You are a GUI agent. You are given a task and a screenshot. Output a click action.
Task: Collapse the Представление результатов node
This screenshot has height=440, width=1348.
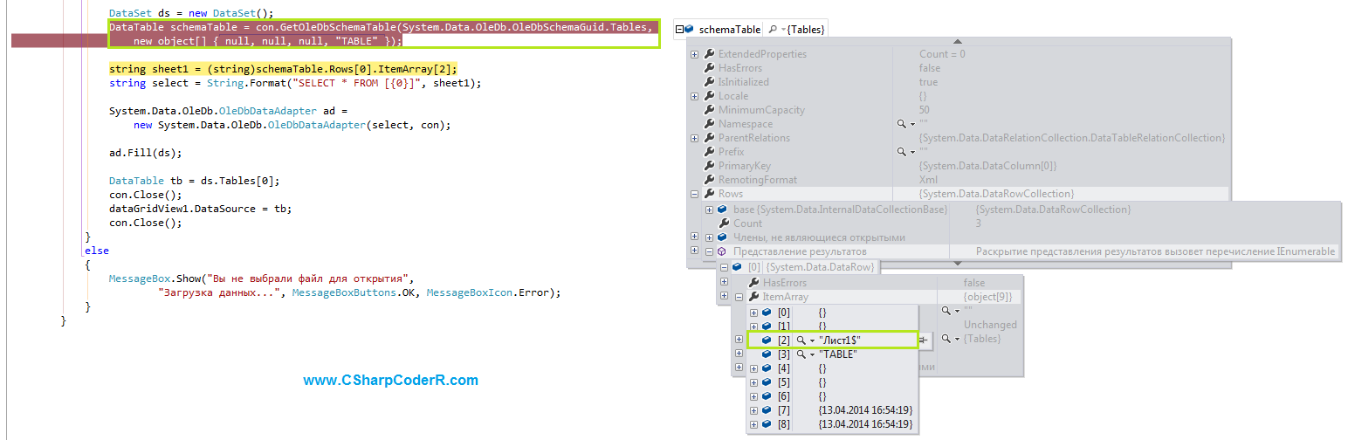[x=709, y=251]
